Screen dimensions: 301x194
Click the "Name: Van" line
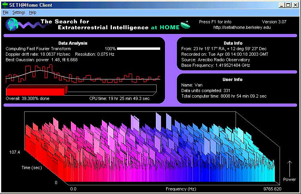tap(192, 85)
